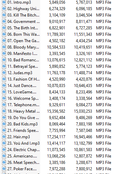
Task: Select the icon for 19. Do You Give ...
Action: tap(4, 117)
